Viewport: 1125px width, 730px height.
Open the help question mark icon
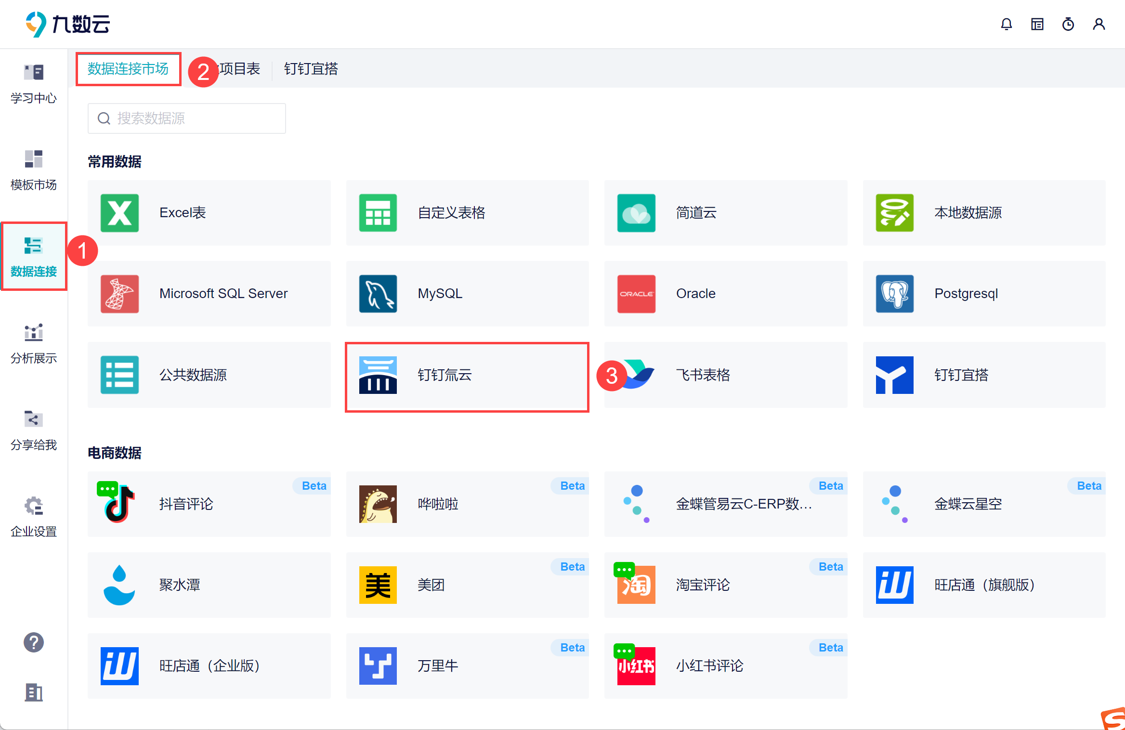point(34,642)
